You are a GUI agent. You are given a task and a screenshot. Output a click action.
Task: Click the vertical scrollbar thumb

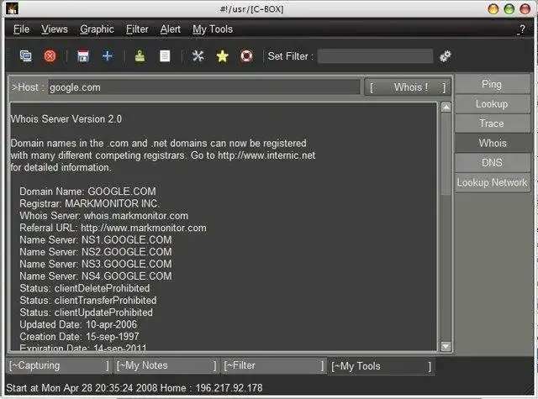pyautogui.click(x=446, y=154)
